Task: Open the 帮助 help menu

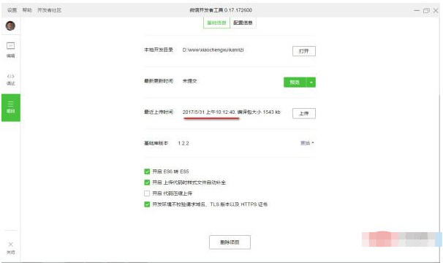Action: [x=27, y=10]
